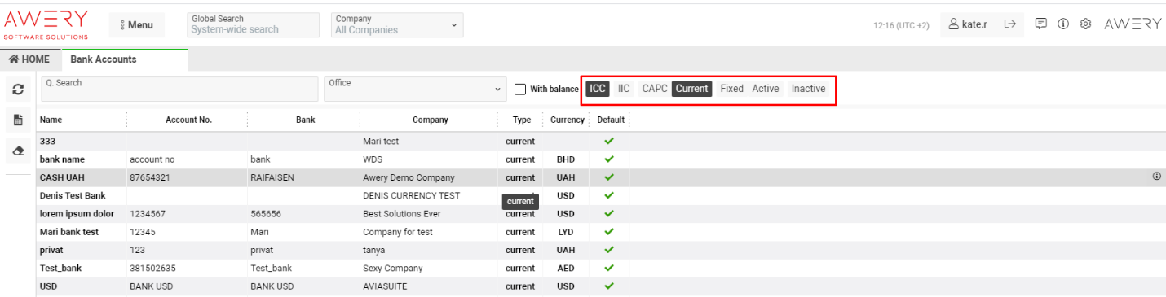Viewport: 1166px width, 297px height.
Task: Enable the With balance checkbox
Action: coord(520,90)
